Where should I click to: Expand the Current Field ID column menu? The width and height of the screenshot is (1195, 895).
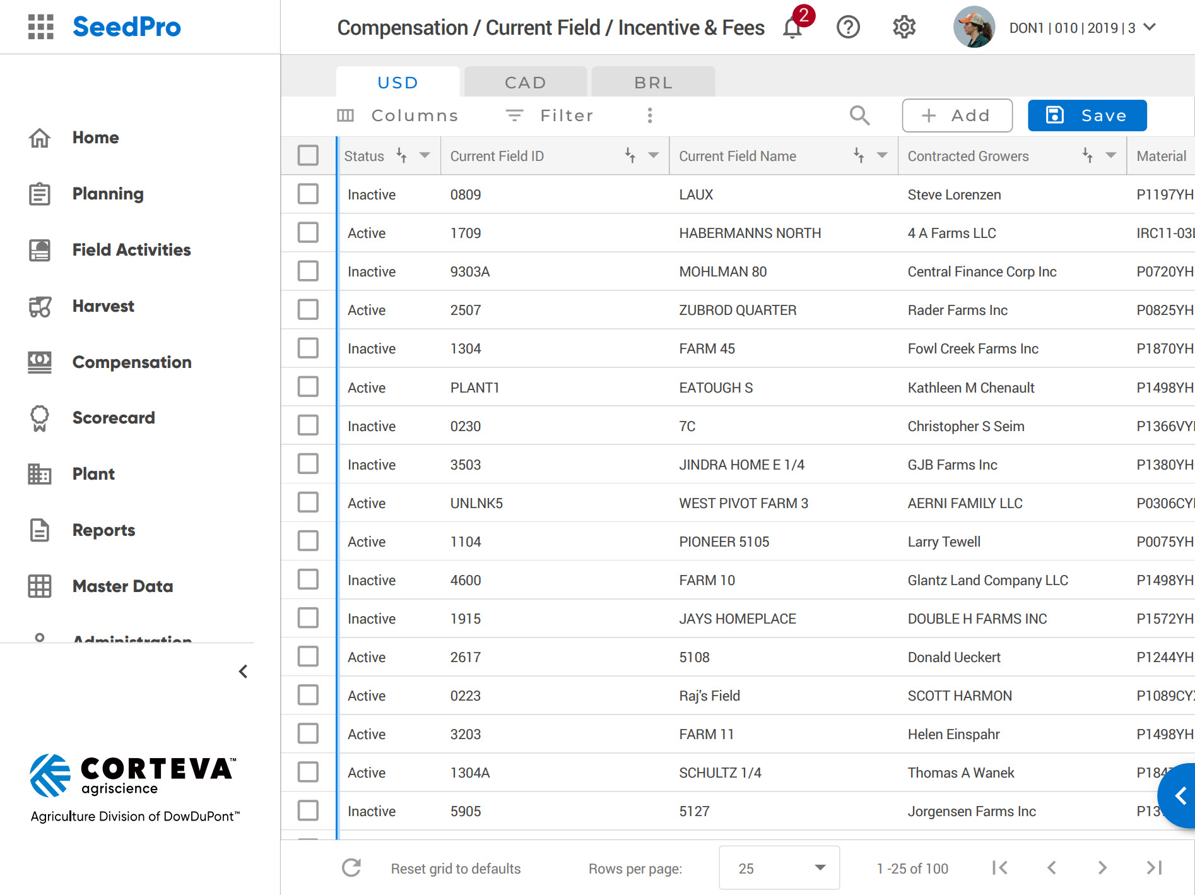654,155
